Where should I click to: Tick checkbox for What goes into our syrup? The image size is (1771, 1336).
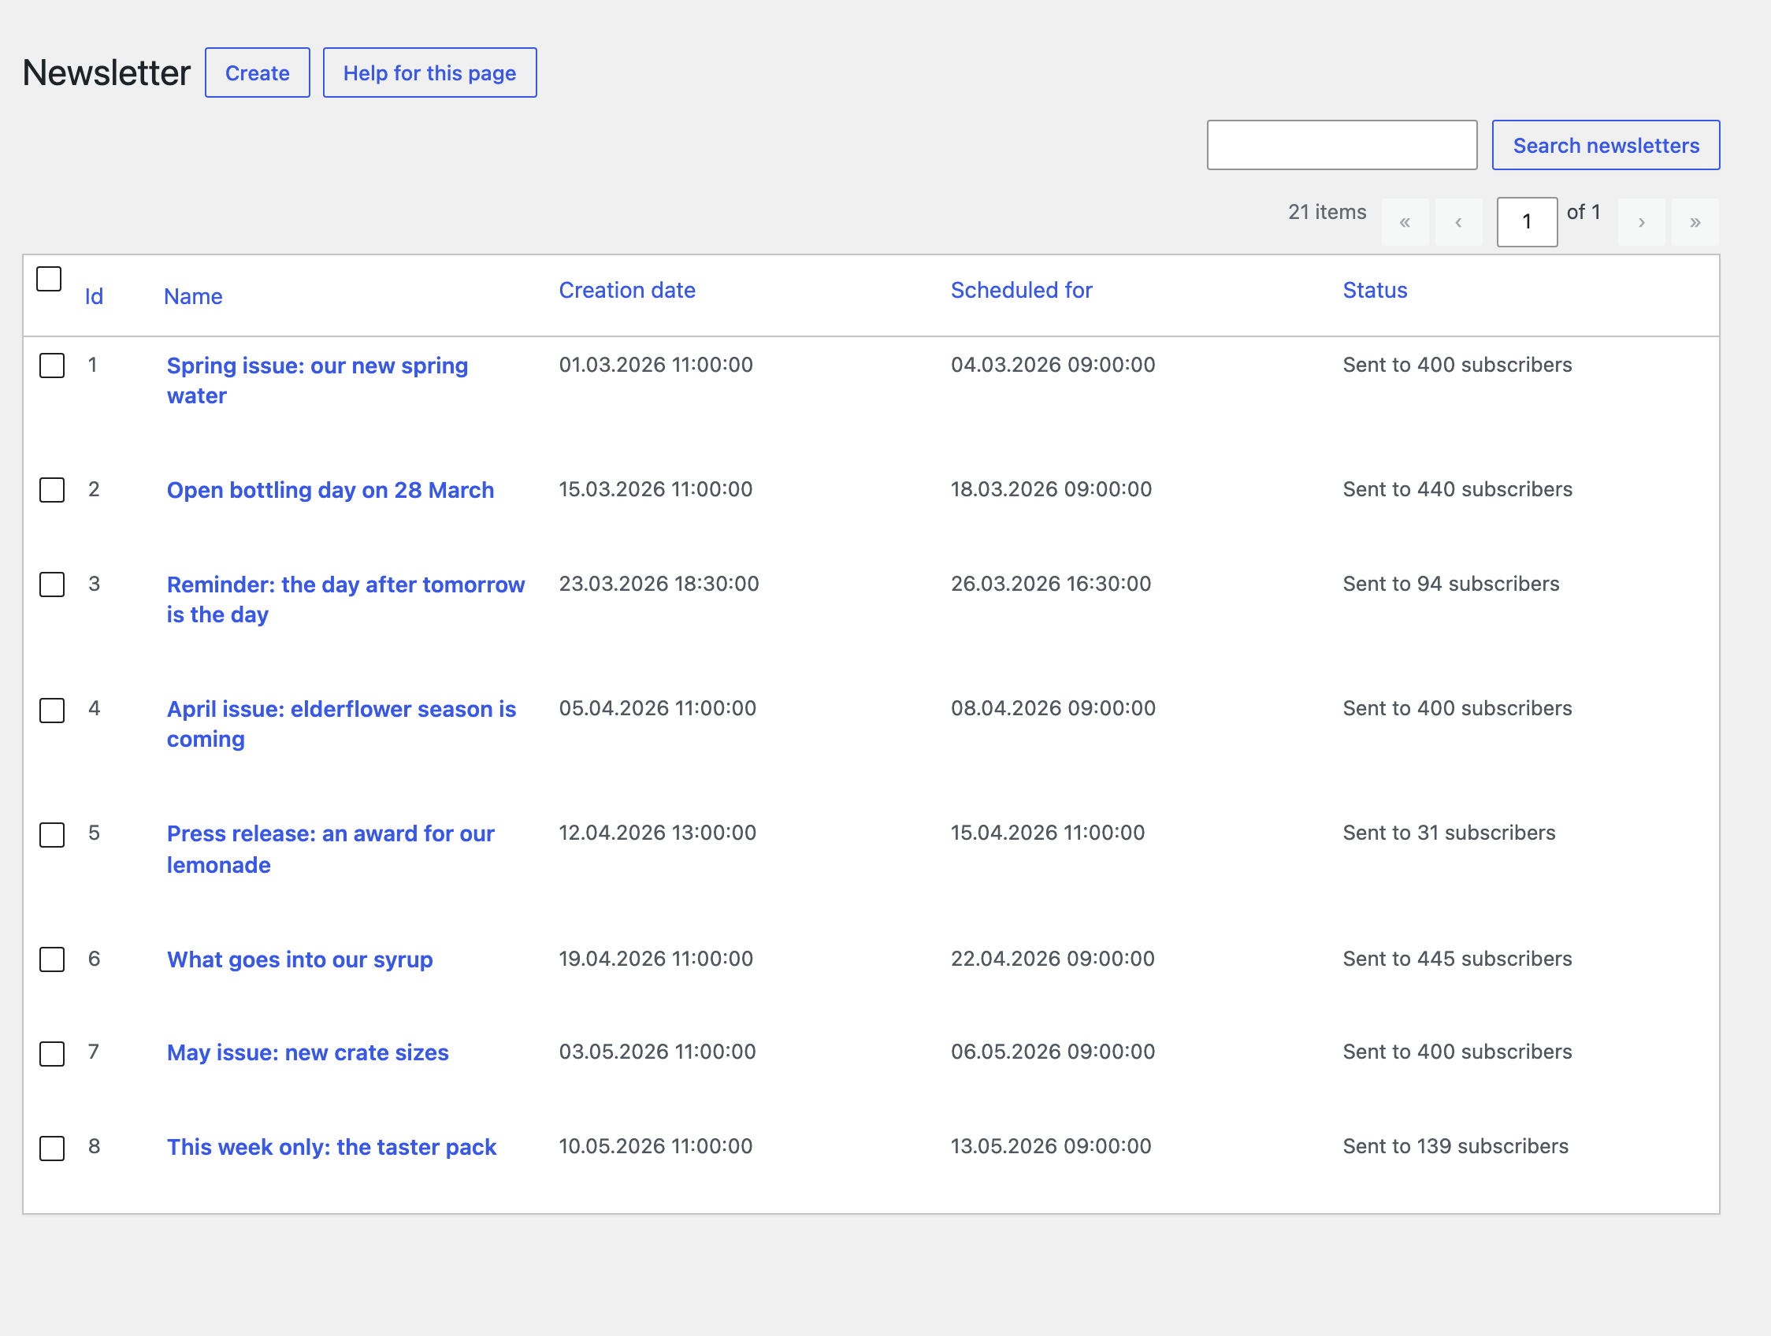(x=52, y=959)
